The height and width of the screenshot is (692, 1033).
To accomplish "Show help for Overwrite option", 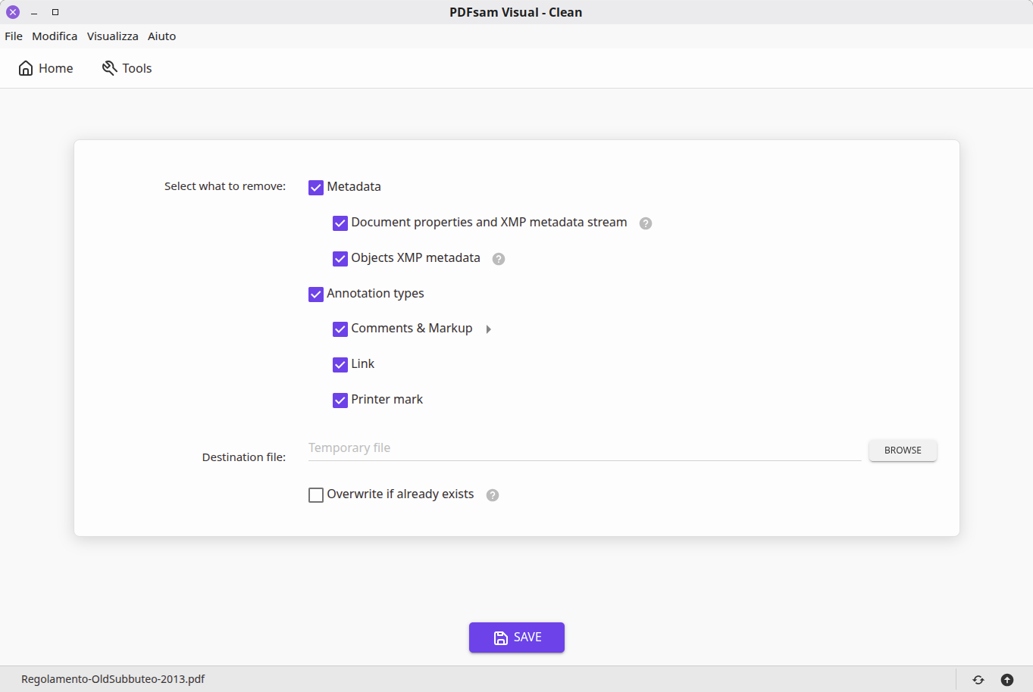I will (x=493, y=495).
